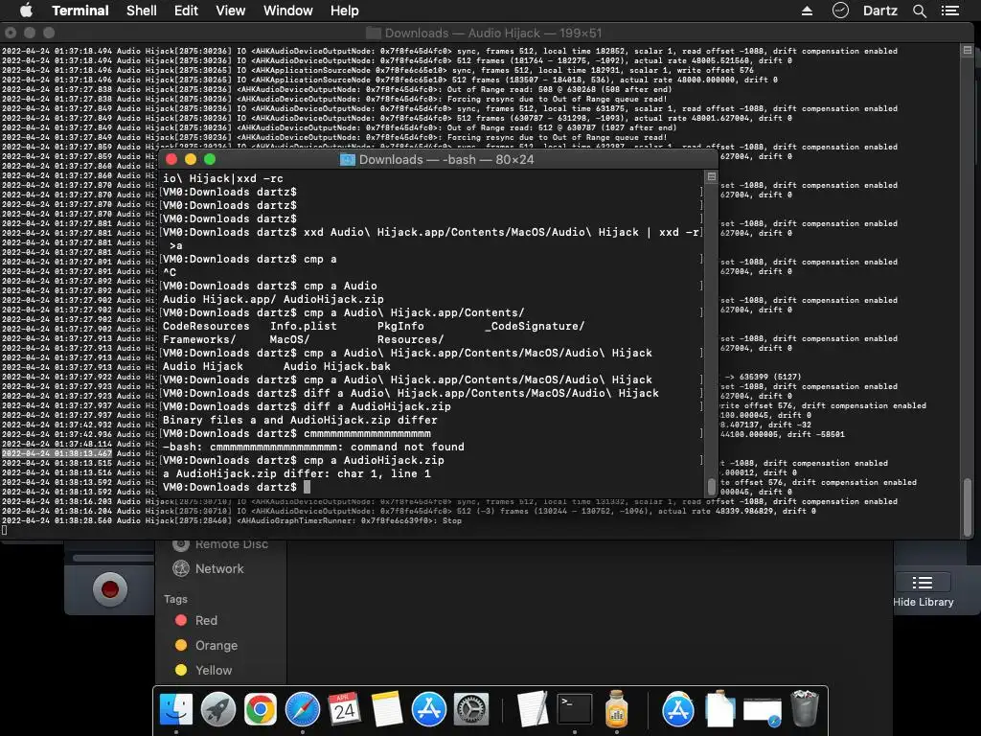
Task: Click the 'io\ Hijack|xxd -rc' line in bash
Action: point(222,178)
